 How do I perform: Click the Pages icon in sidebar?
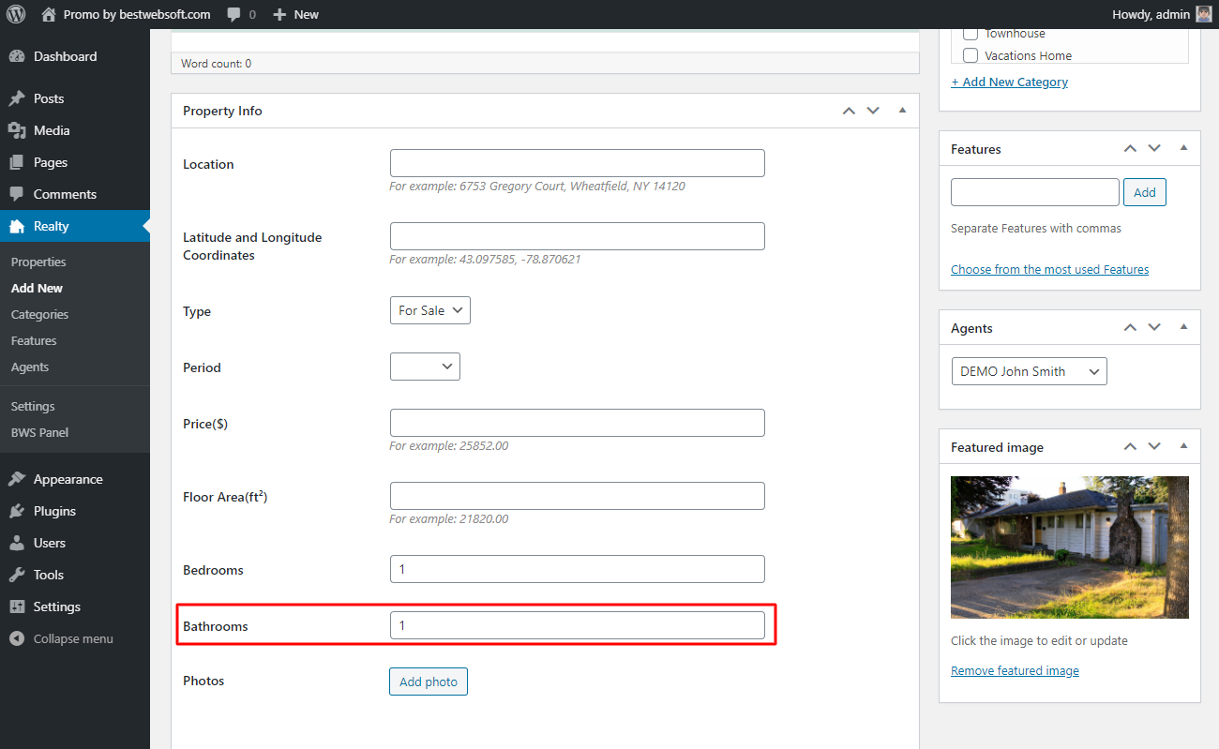16,162
